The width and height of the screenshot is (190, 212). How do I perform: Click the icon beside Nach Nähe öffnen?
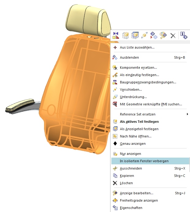115,136
